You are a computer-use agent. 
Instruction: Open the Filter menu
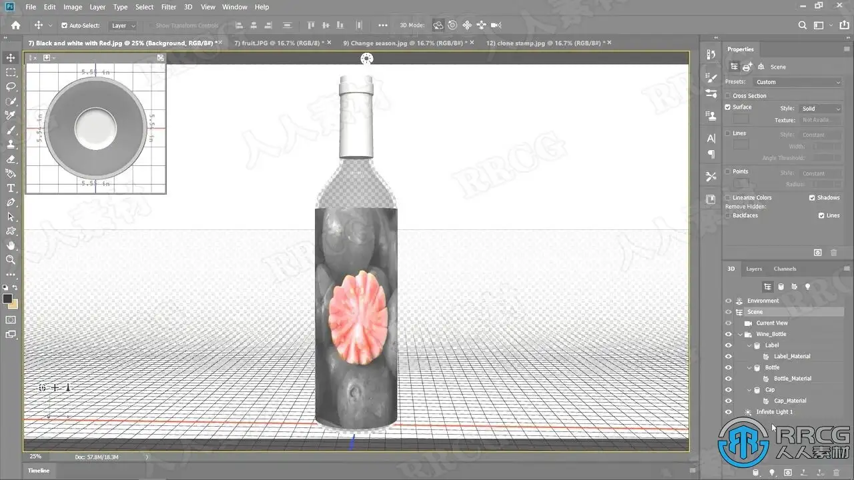point(169,7)
